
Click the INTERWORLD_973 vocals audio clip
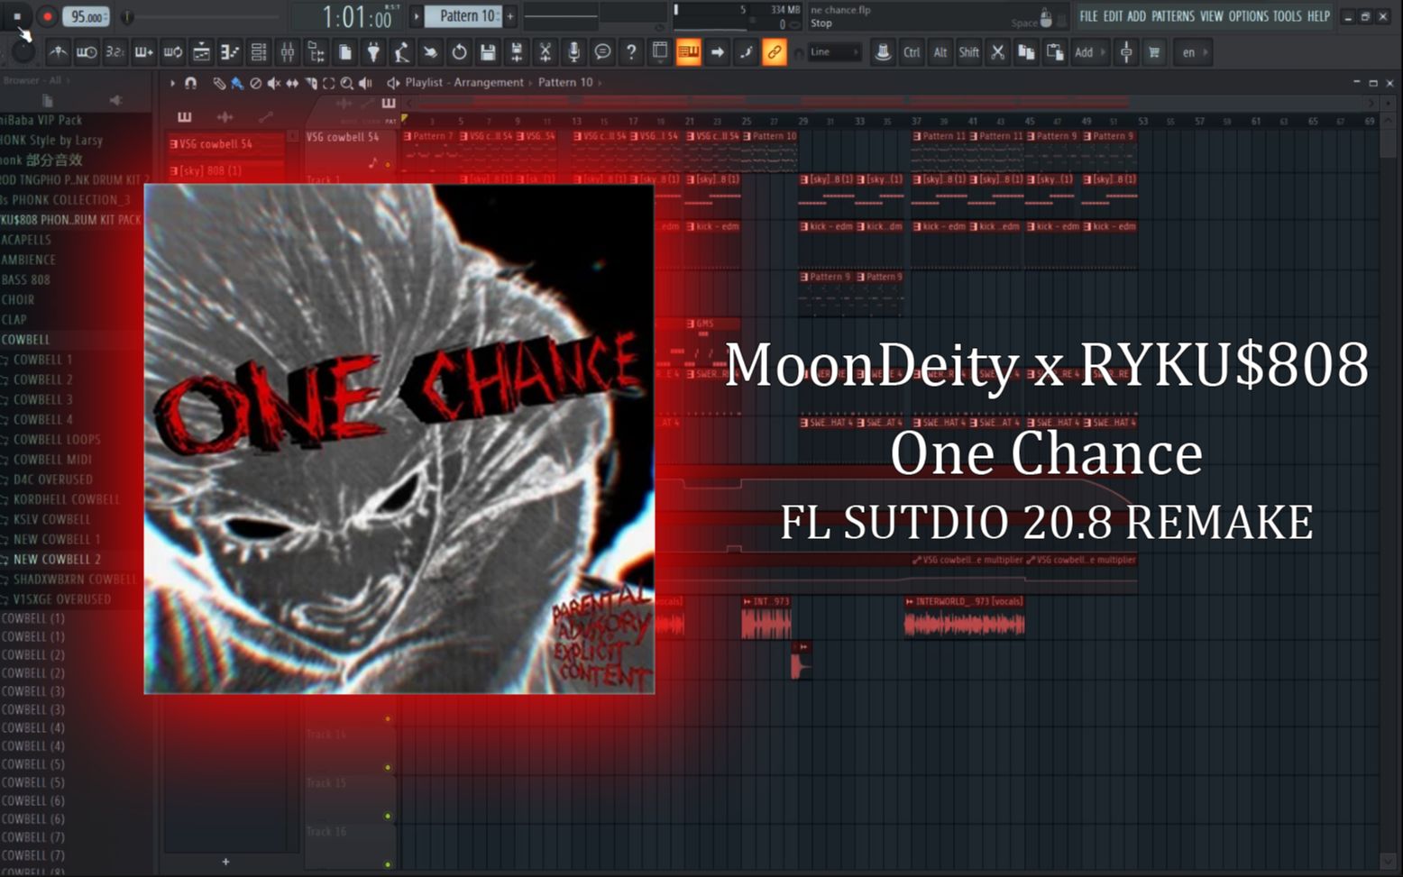click(965, 617)
